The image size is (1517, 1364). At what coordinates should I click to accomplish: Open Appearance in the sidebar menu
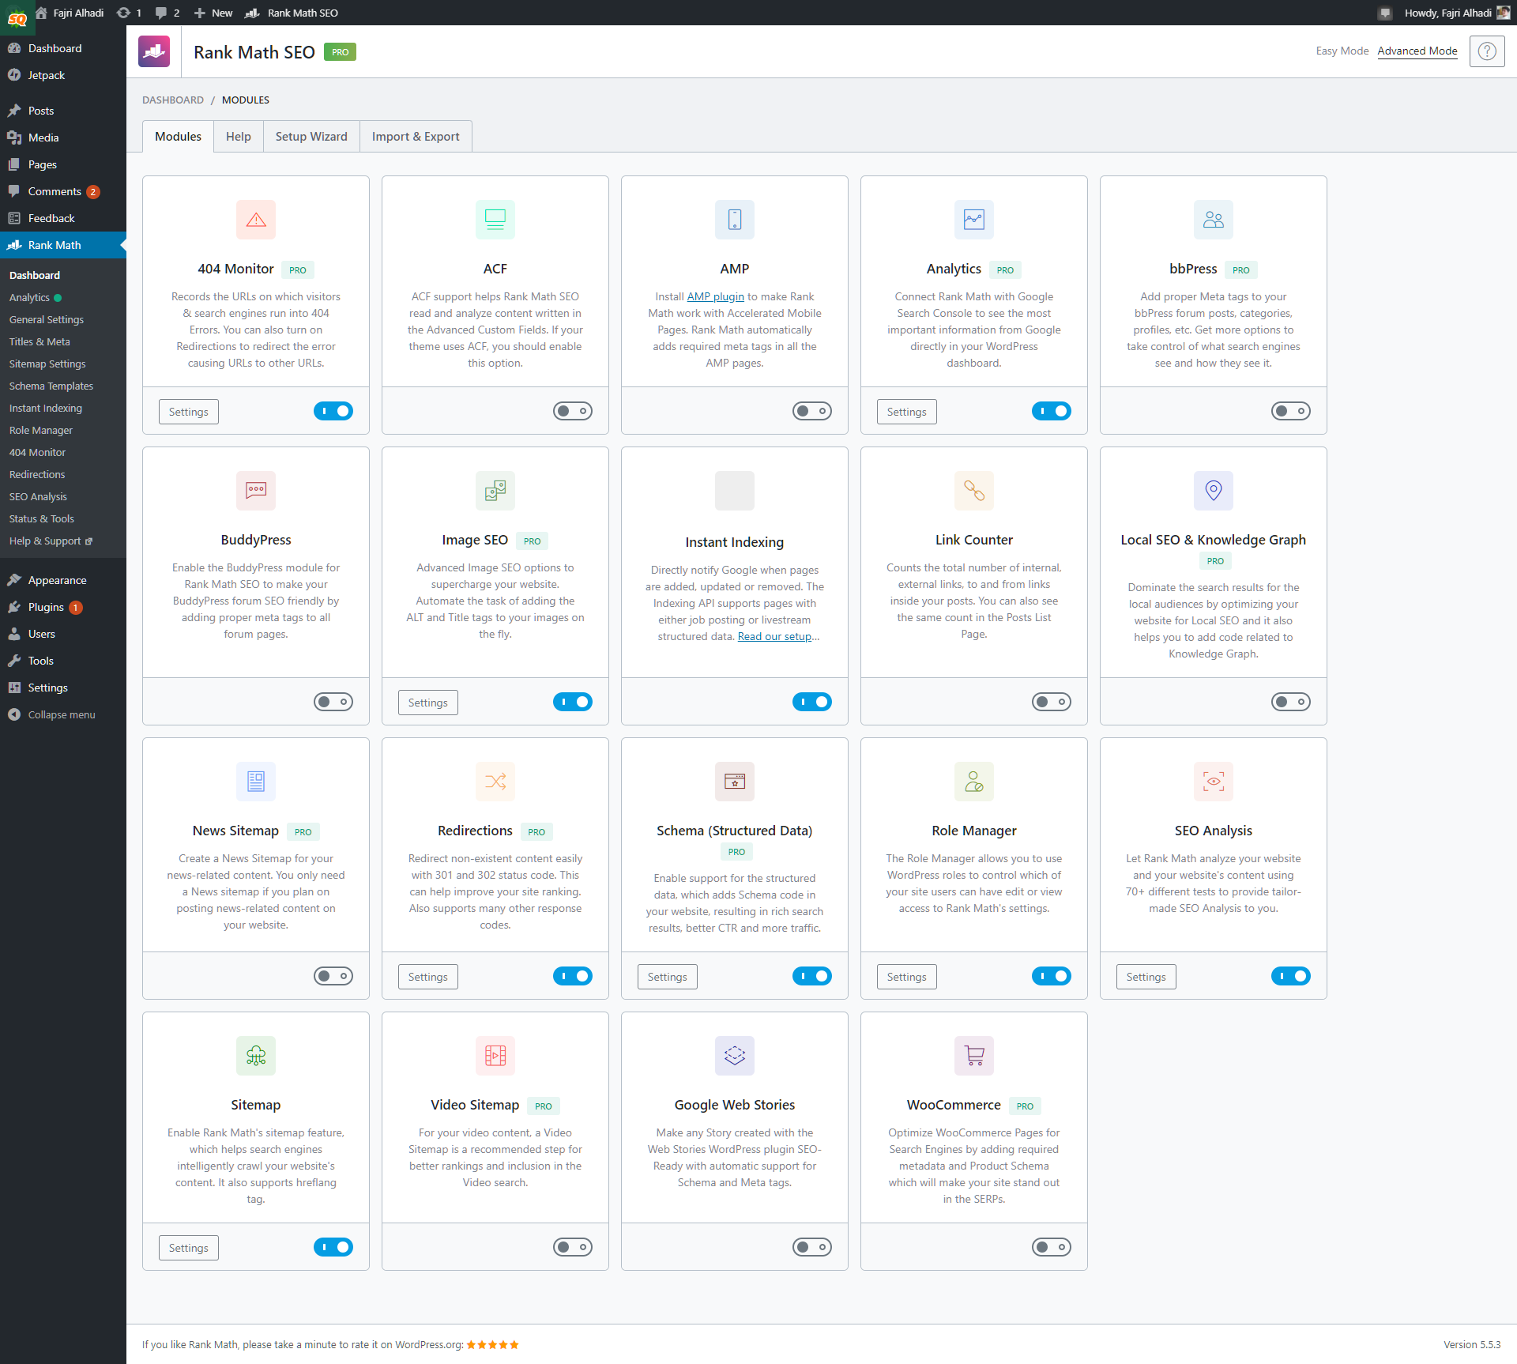[57, 580]
